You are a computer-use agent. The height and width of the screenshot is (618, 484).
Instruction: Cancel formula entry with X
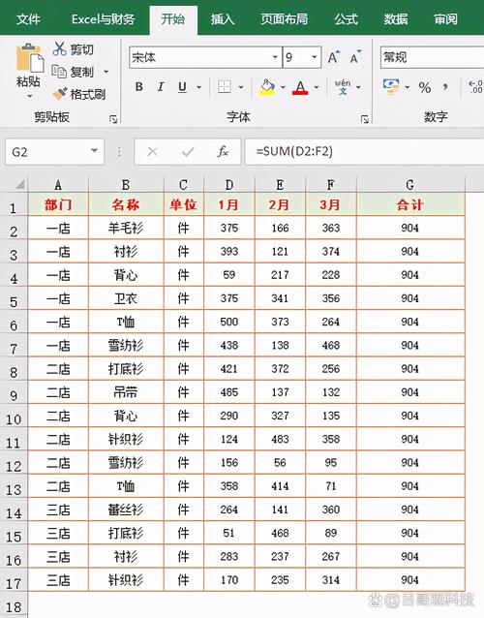click(152, 151)
